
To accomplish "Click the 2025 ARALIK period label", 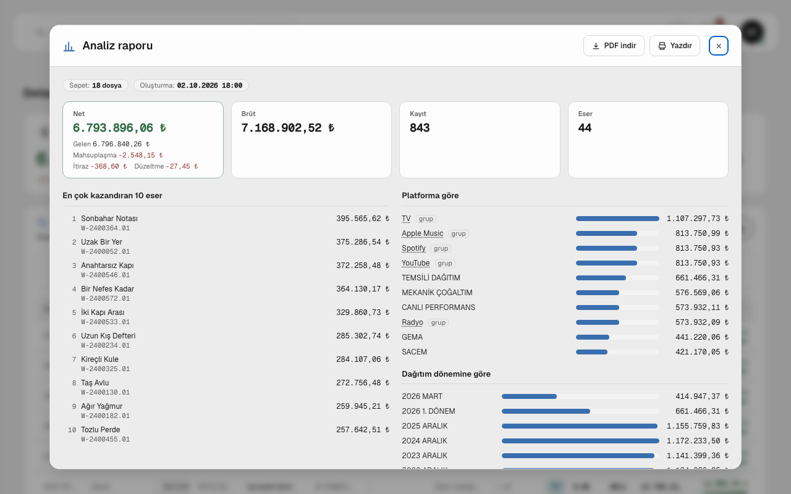I will pos(425,426).
